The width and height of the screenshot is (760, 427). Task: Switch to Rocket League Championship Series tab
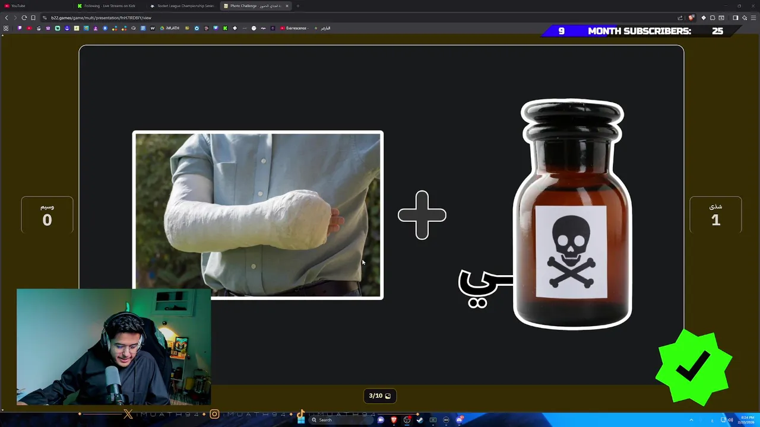(x=183, y=6)
